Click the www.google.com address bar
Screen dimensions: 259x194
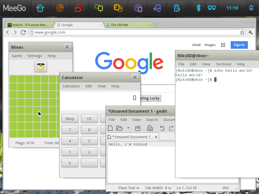137,32
